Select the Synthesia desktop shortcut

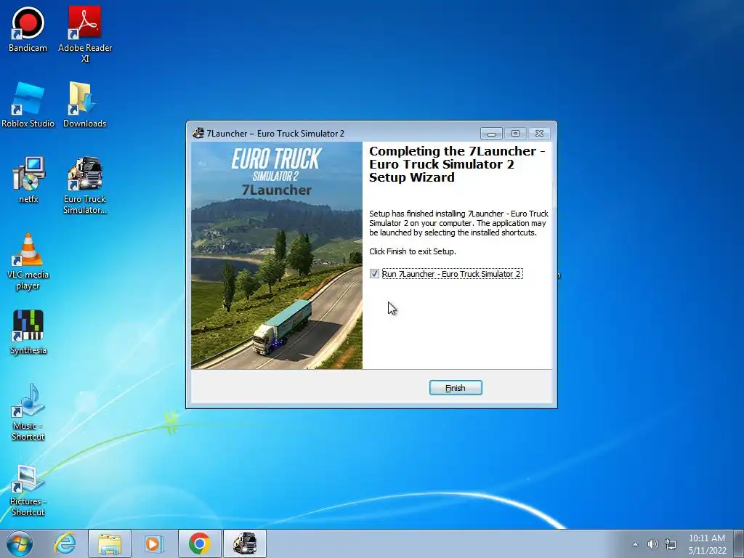click(x=28, y=332)
